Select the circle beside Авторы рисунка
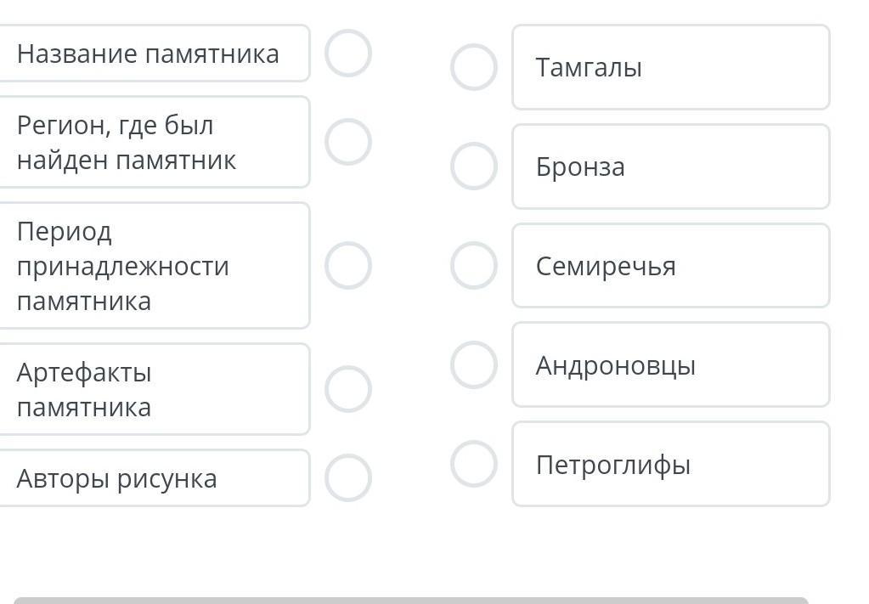 [x=348, y=477]
